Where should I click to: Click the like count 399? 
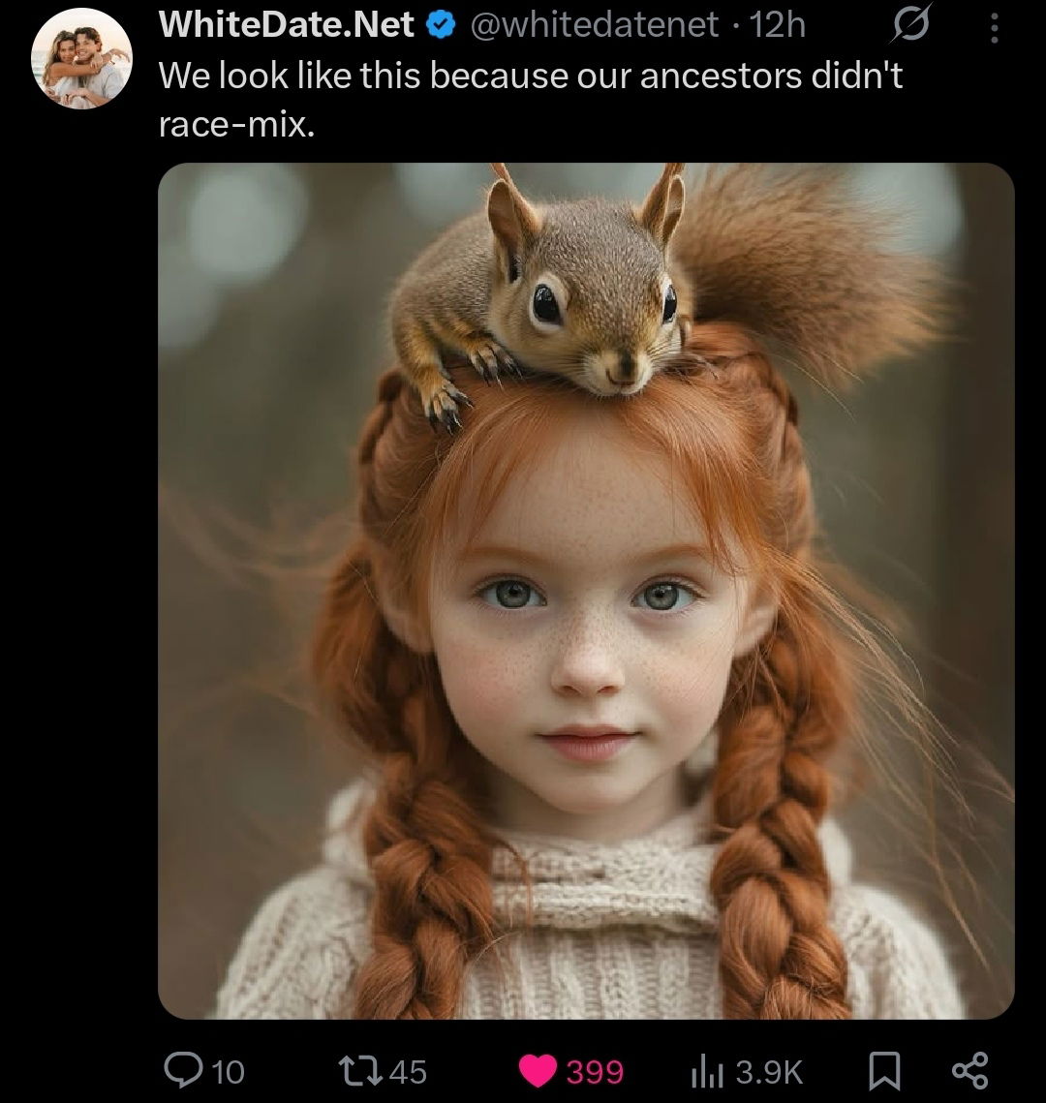coord(595,1072)
